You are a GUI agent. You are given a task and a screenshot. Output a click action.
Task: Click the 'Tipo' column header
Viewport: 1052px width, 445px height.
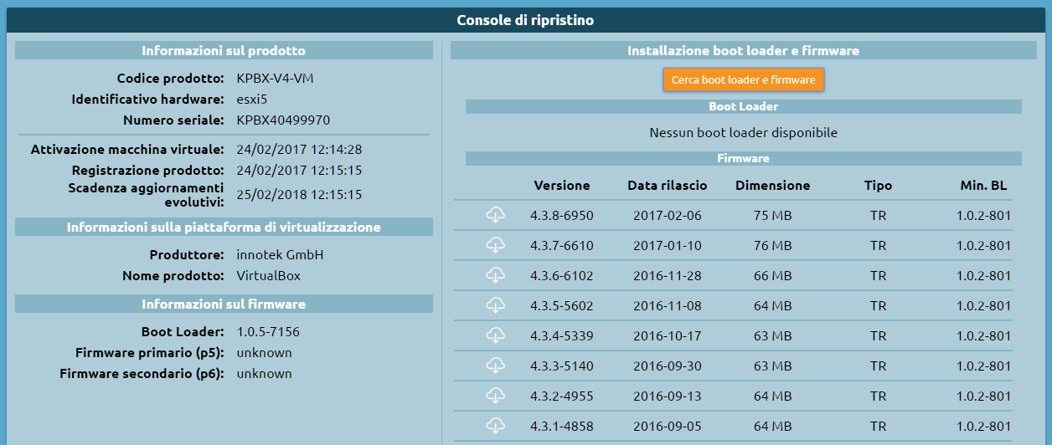click(x=878, y=186)
